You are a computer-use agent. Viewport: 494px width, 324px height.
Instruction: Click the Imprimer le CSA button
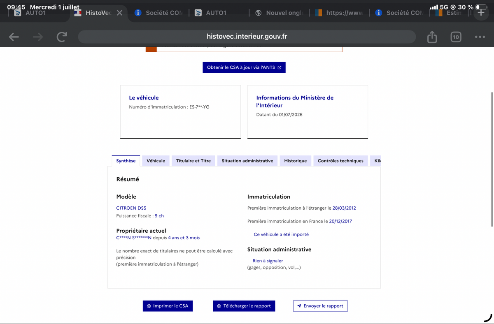[x=168, y=306]
